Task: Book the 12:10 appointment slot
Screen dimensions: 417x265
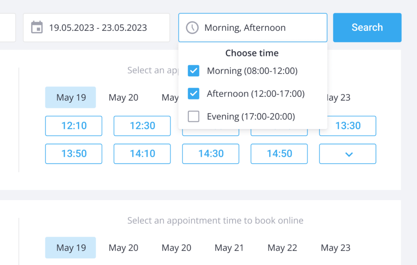Action: pos(74,126)
